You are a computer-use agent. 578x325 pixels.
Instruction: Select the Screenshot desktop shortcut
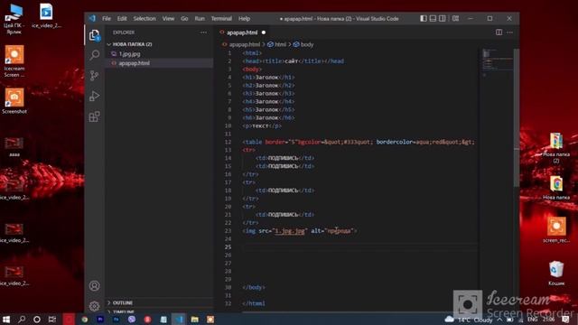pyautogui.click(x=14, y=100)
